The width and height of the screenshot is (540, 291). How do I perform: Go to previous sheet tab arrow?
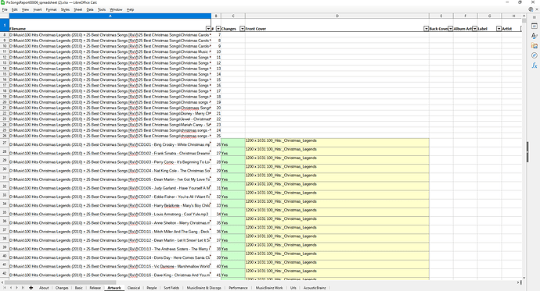[x=11, y=288]
